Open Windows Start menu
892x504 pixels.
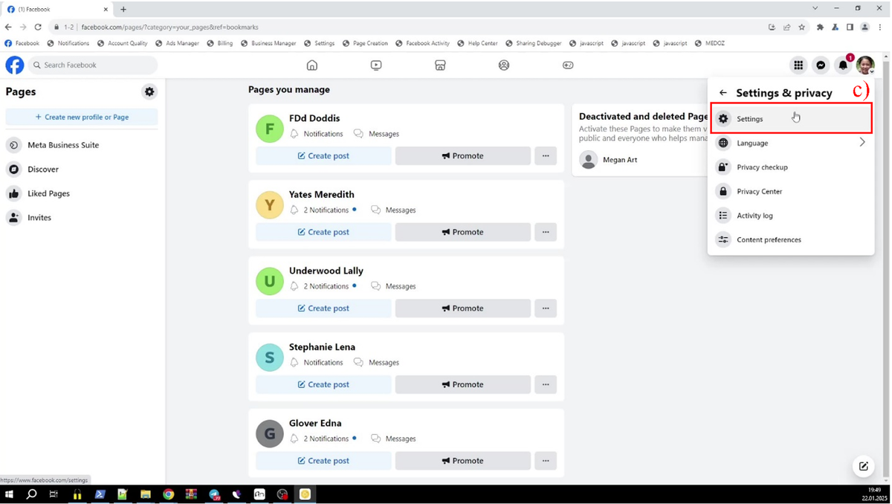click(10, 494)
